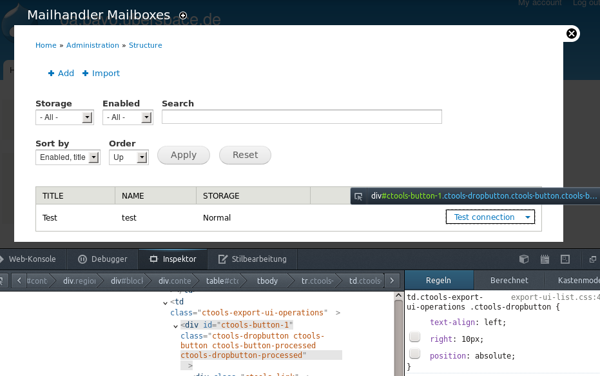Screen dimensions: 600x376
Task: Click the forward chevron in the breadcrumb bar
Action: 392,281
